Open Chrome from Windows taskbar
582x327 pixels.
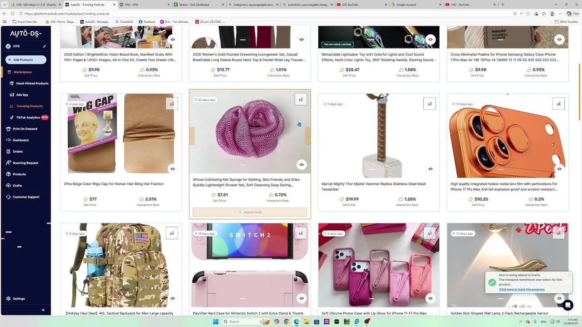click(286, 322)
